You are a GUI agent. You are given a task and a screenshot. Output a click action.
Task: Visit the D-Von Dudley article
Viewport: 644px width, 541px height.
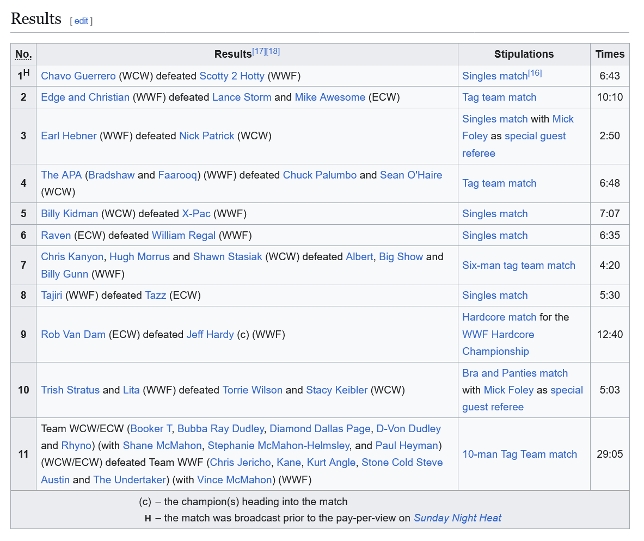(409, 429)
